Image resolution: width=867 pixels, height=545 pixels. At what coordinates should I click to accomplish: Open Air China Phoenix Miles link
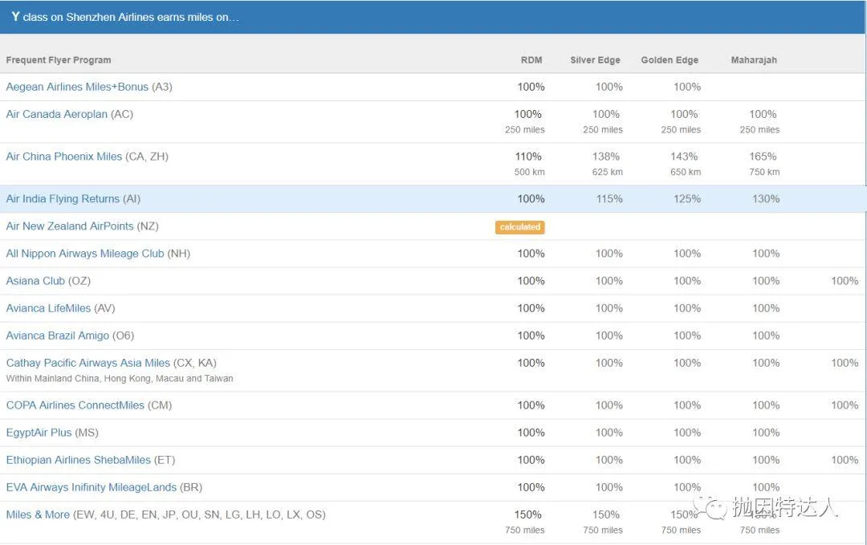coord(64,157)
